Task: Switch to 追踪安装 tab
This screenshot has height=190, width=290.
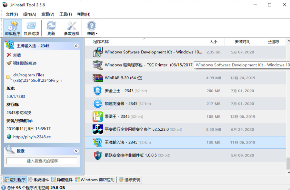Action: (x=129, y=179)
